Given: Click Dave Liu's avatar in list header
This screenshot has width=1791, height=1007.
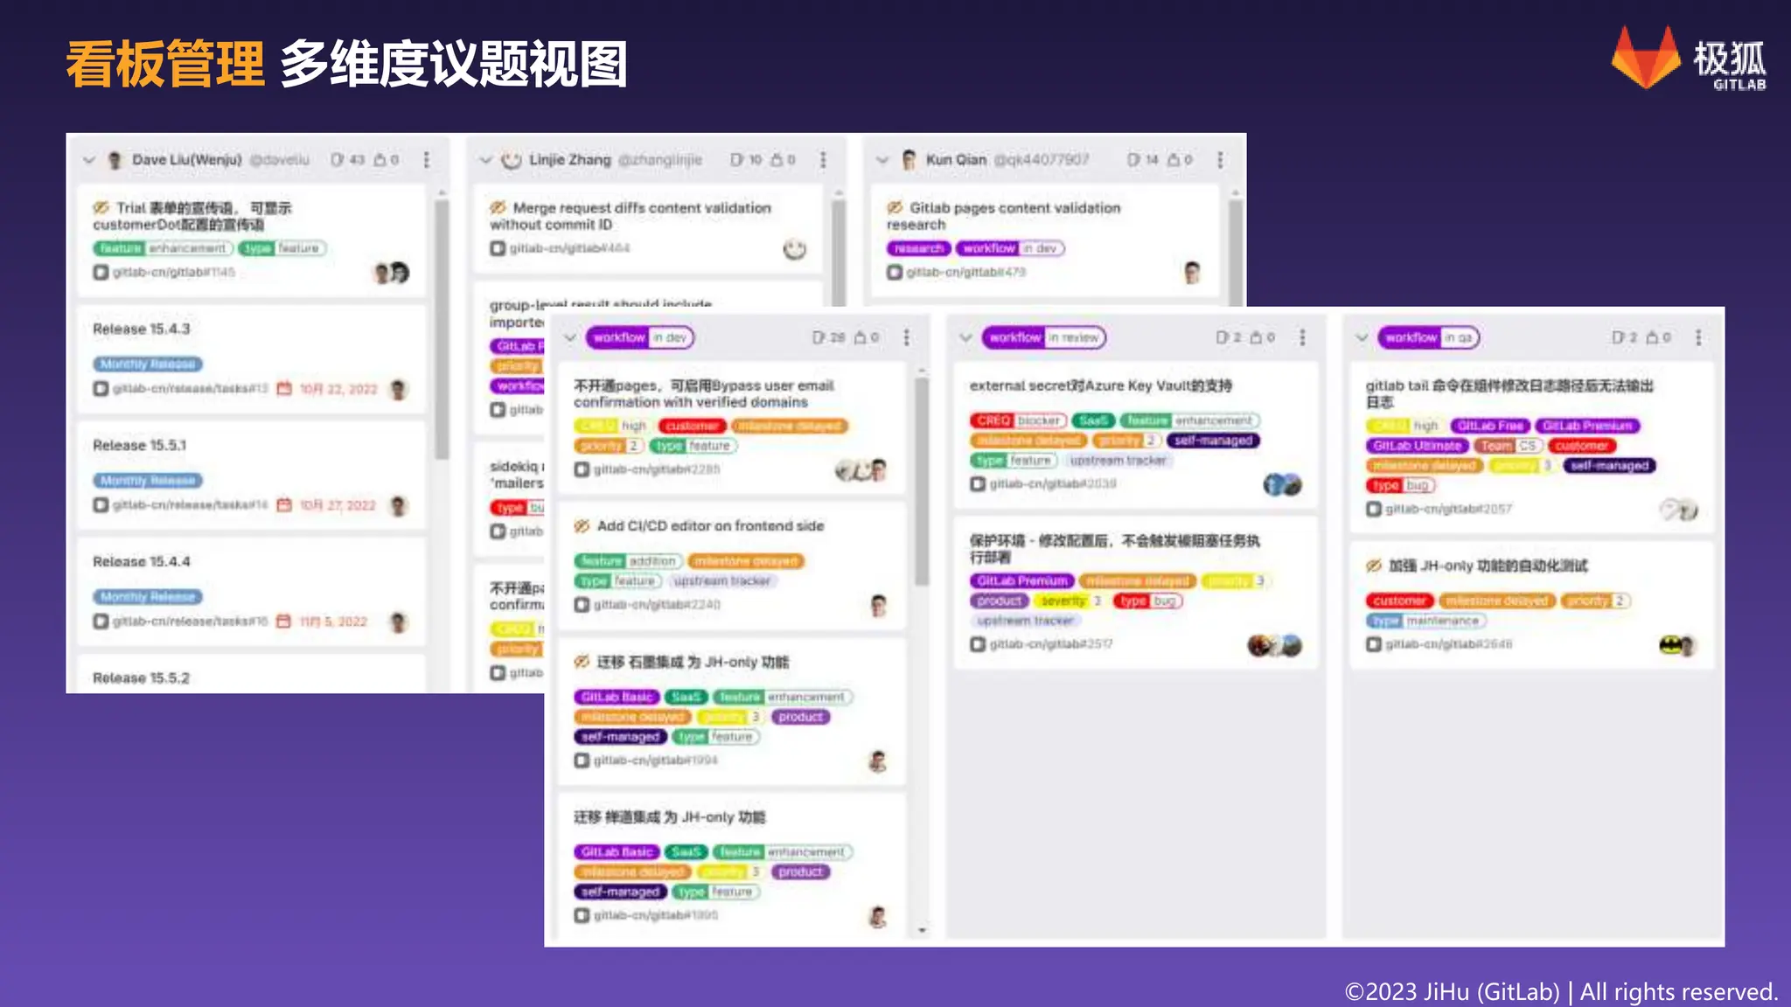Looking at the screenshot, I should (115, 160).
